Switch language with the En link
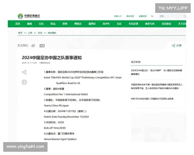This screenshot has height=155, width=194. (152, 16)
